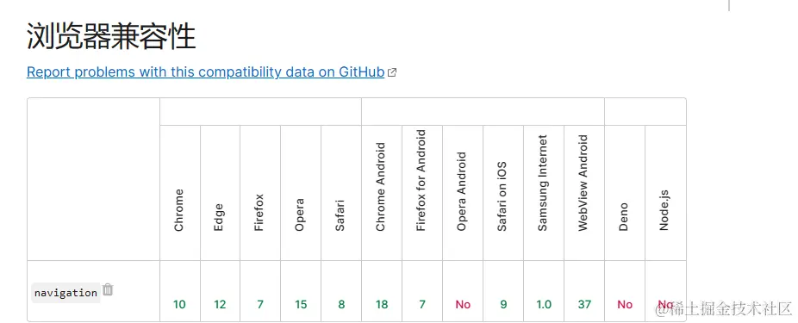
Task: Click the Deno column header
Action: 625,193
